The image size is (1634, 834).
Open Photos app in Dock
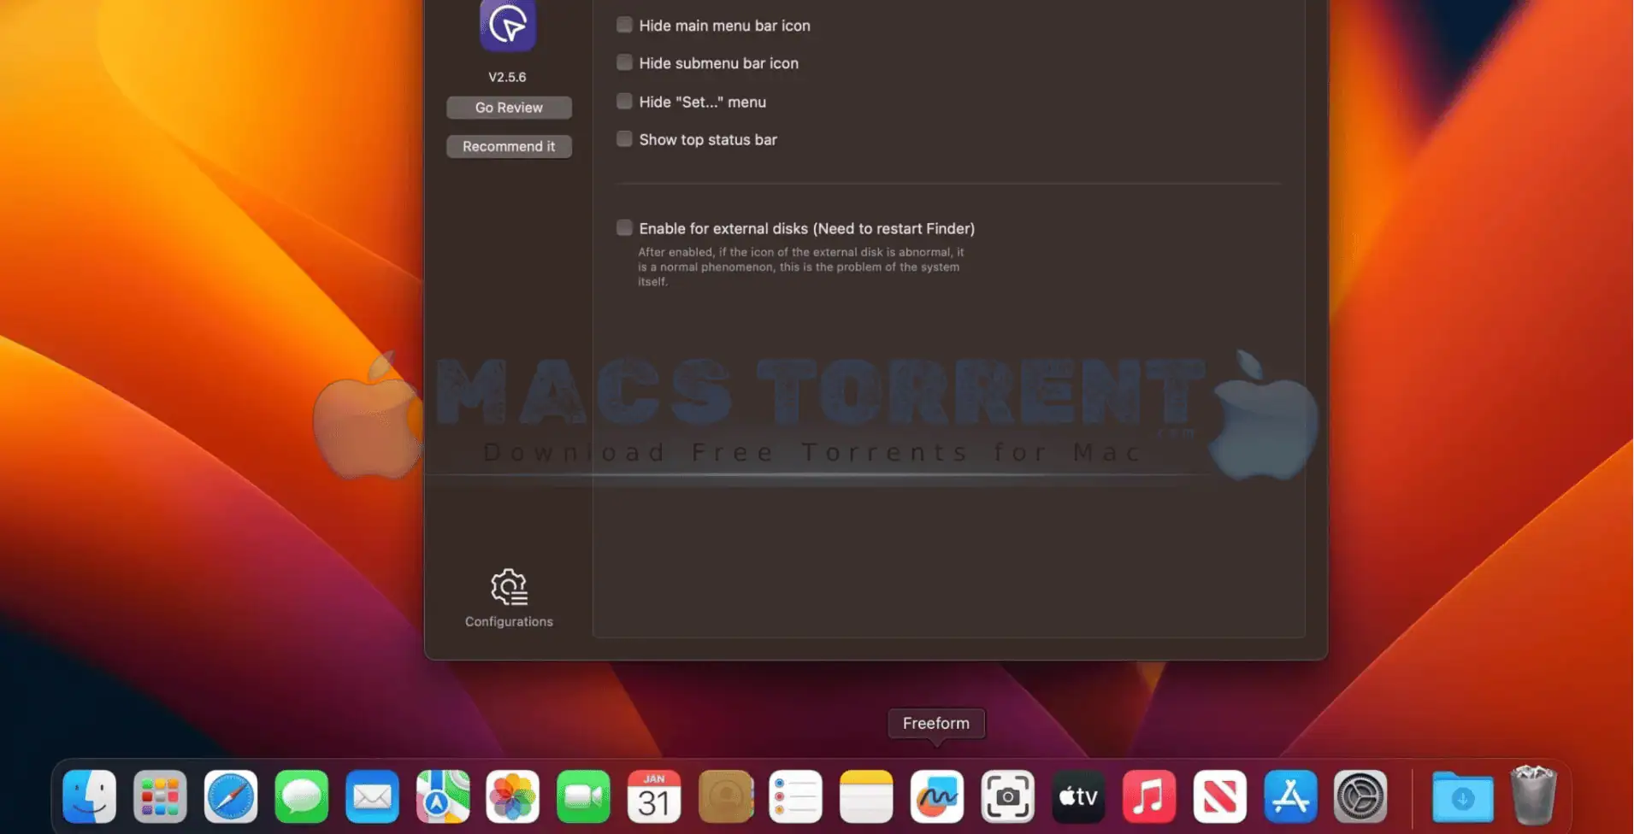click(513, 796)
